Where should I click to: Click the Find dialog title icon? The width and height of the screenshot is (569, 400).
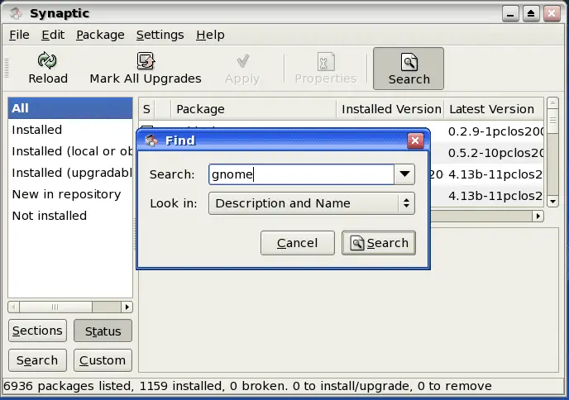151,140
